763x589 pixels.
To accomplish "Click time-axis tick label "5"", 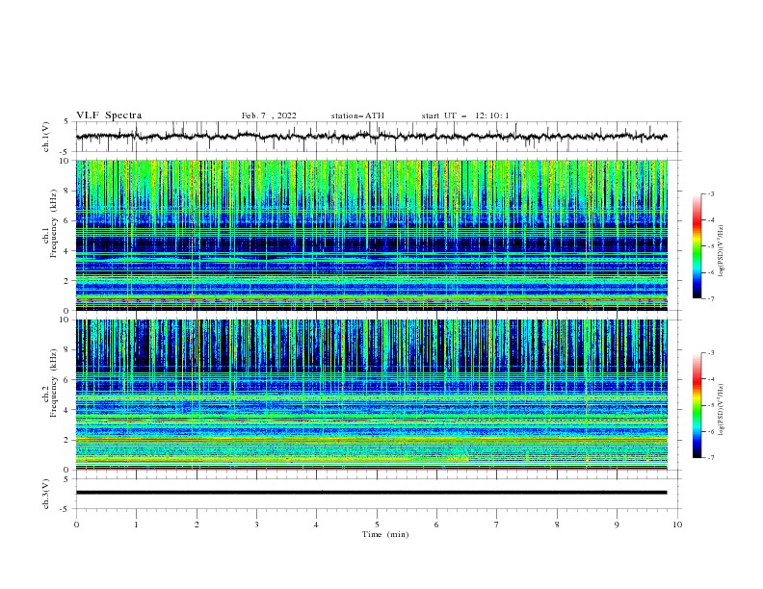I will 377,525.
